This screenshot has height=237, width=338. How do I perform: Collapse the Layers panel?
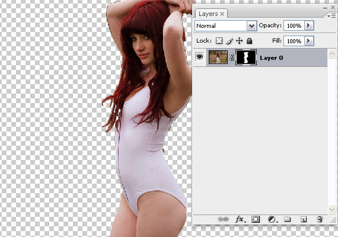click(x=325, y=8)
